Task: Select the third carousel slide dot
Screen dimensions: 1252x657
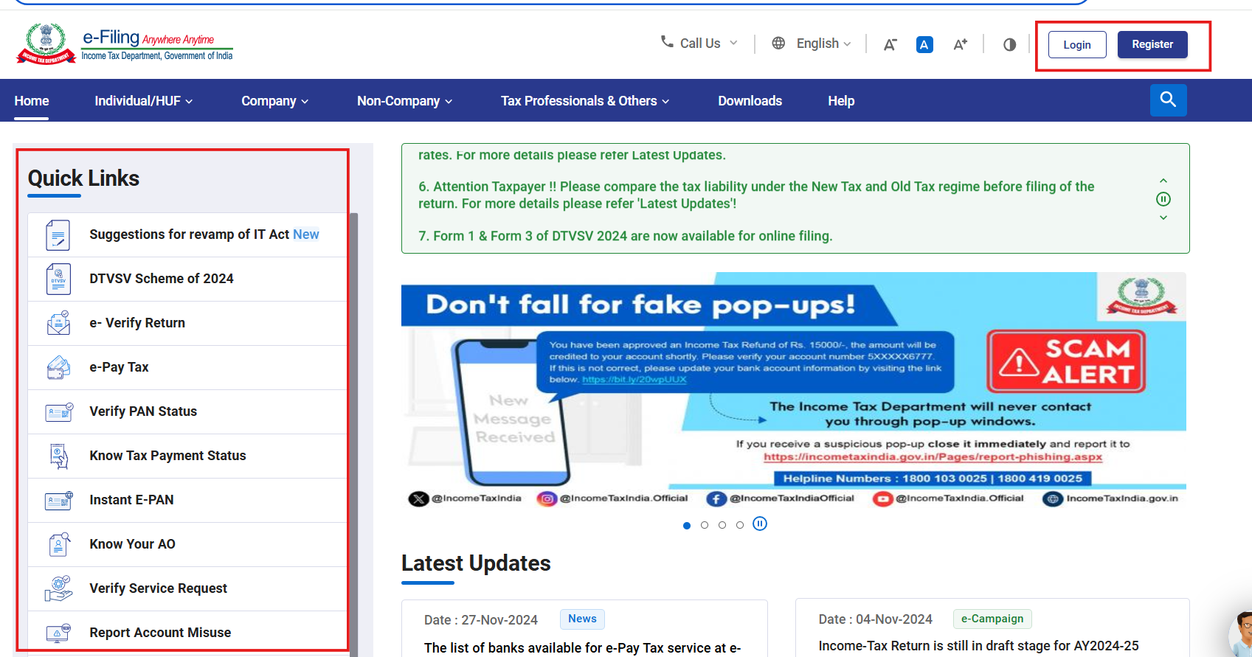Action: point(722,525)
